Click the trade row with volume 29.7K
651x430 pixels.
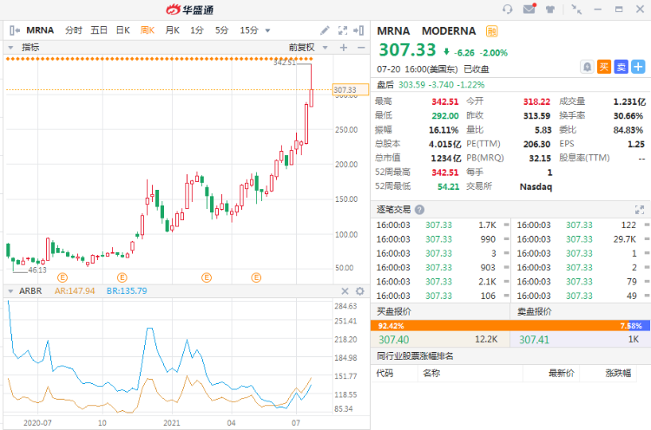tap(581, 239)
